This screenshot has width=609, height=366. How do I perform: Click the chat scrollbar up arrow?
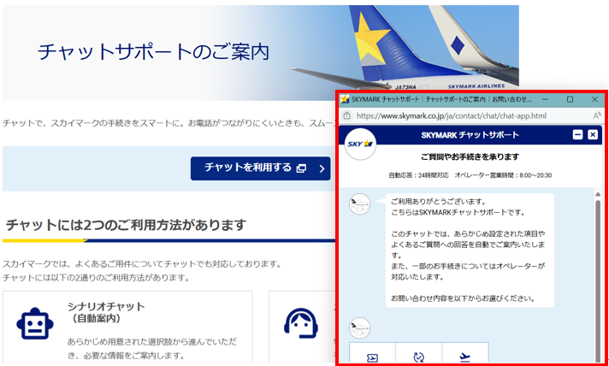[597, 194]
